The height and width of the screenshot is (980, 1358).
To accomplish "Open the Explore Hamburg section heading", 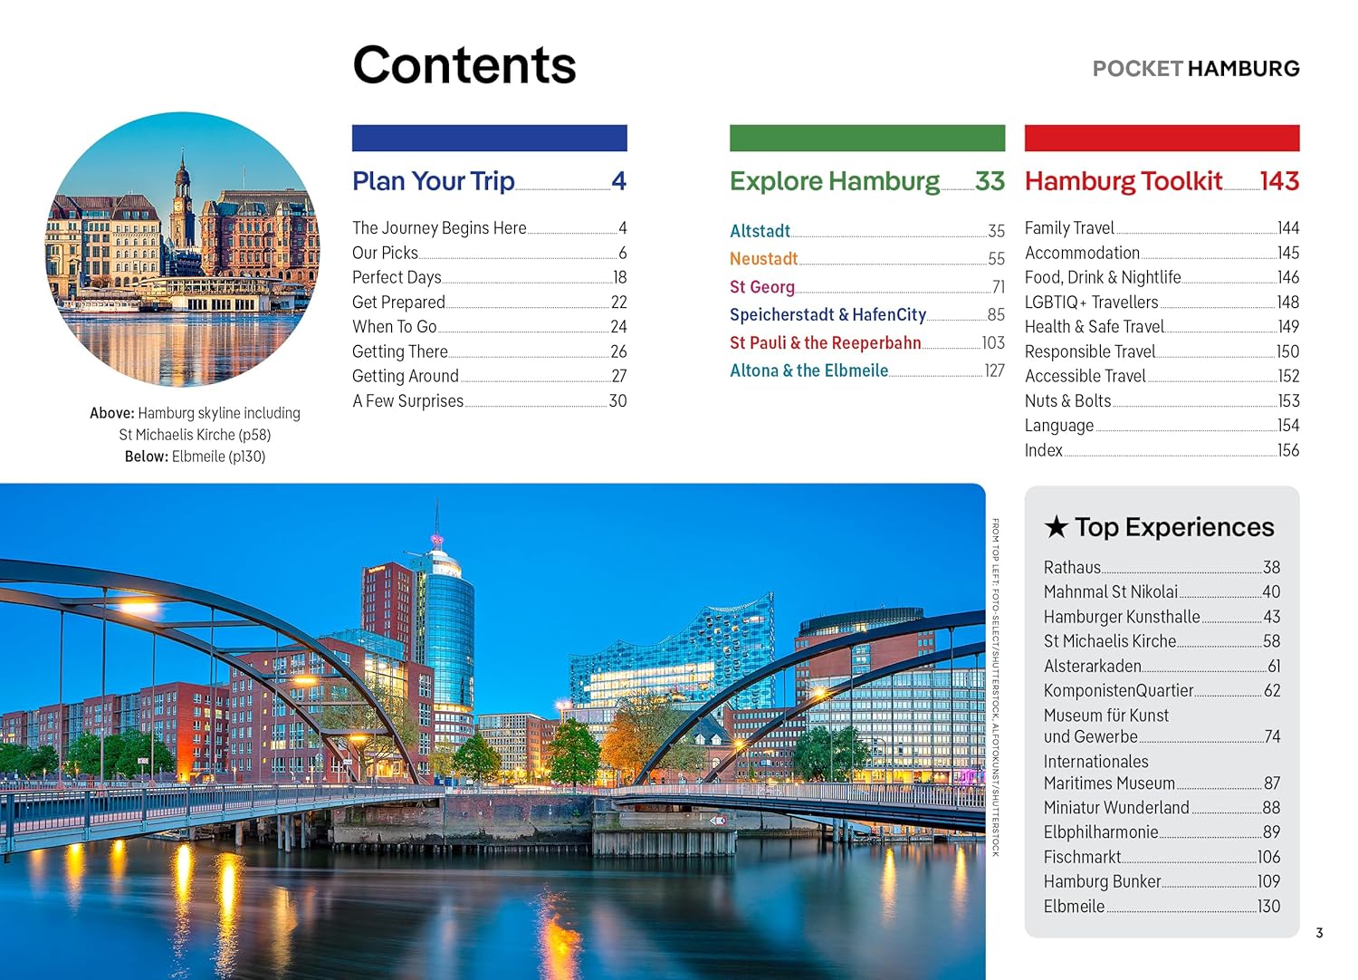I will 834,181.
